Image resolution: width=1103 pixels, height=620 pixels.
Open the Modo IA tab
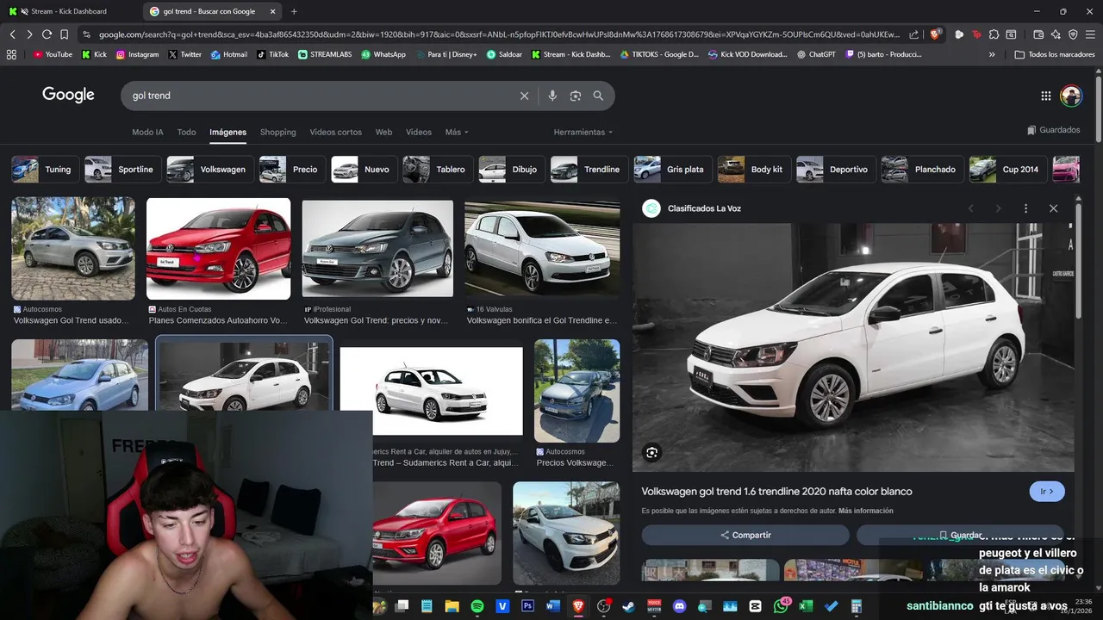[x=147, y=132]
